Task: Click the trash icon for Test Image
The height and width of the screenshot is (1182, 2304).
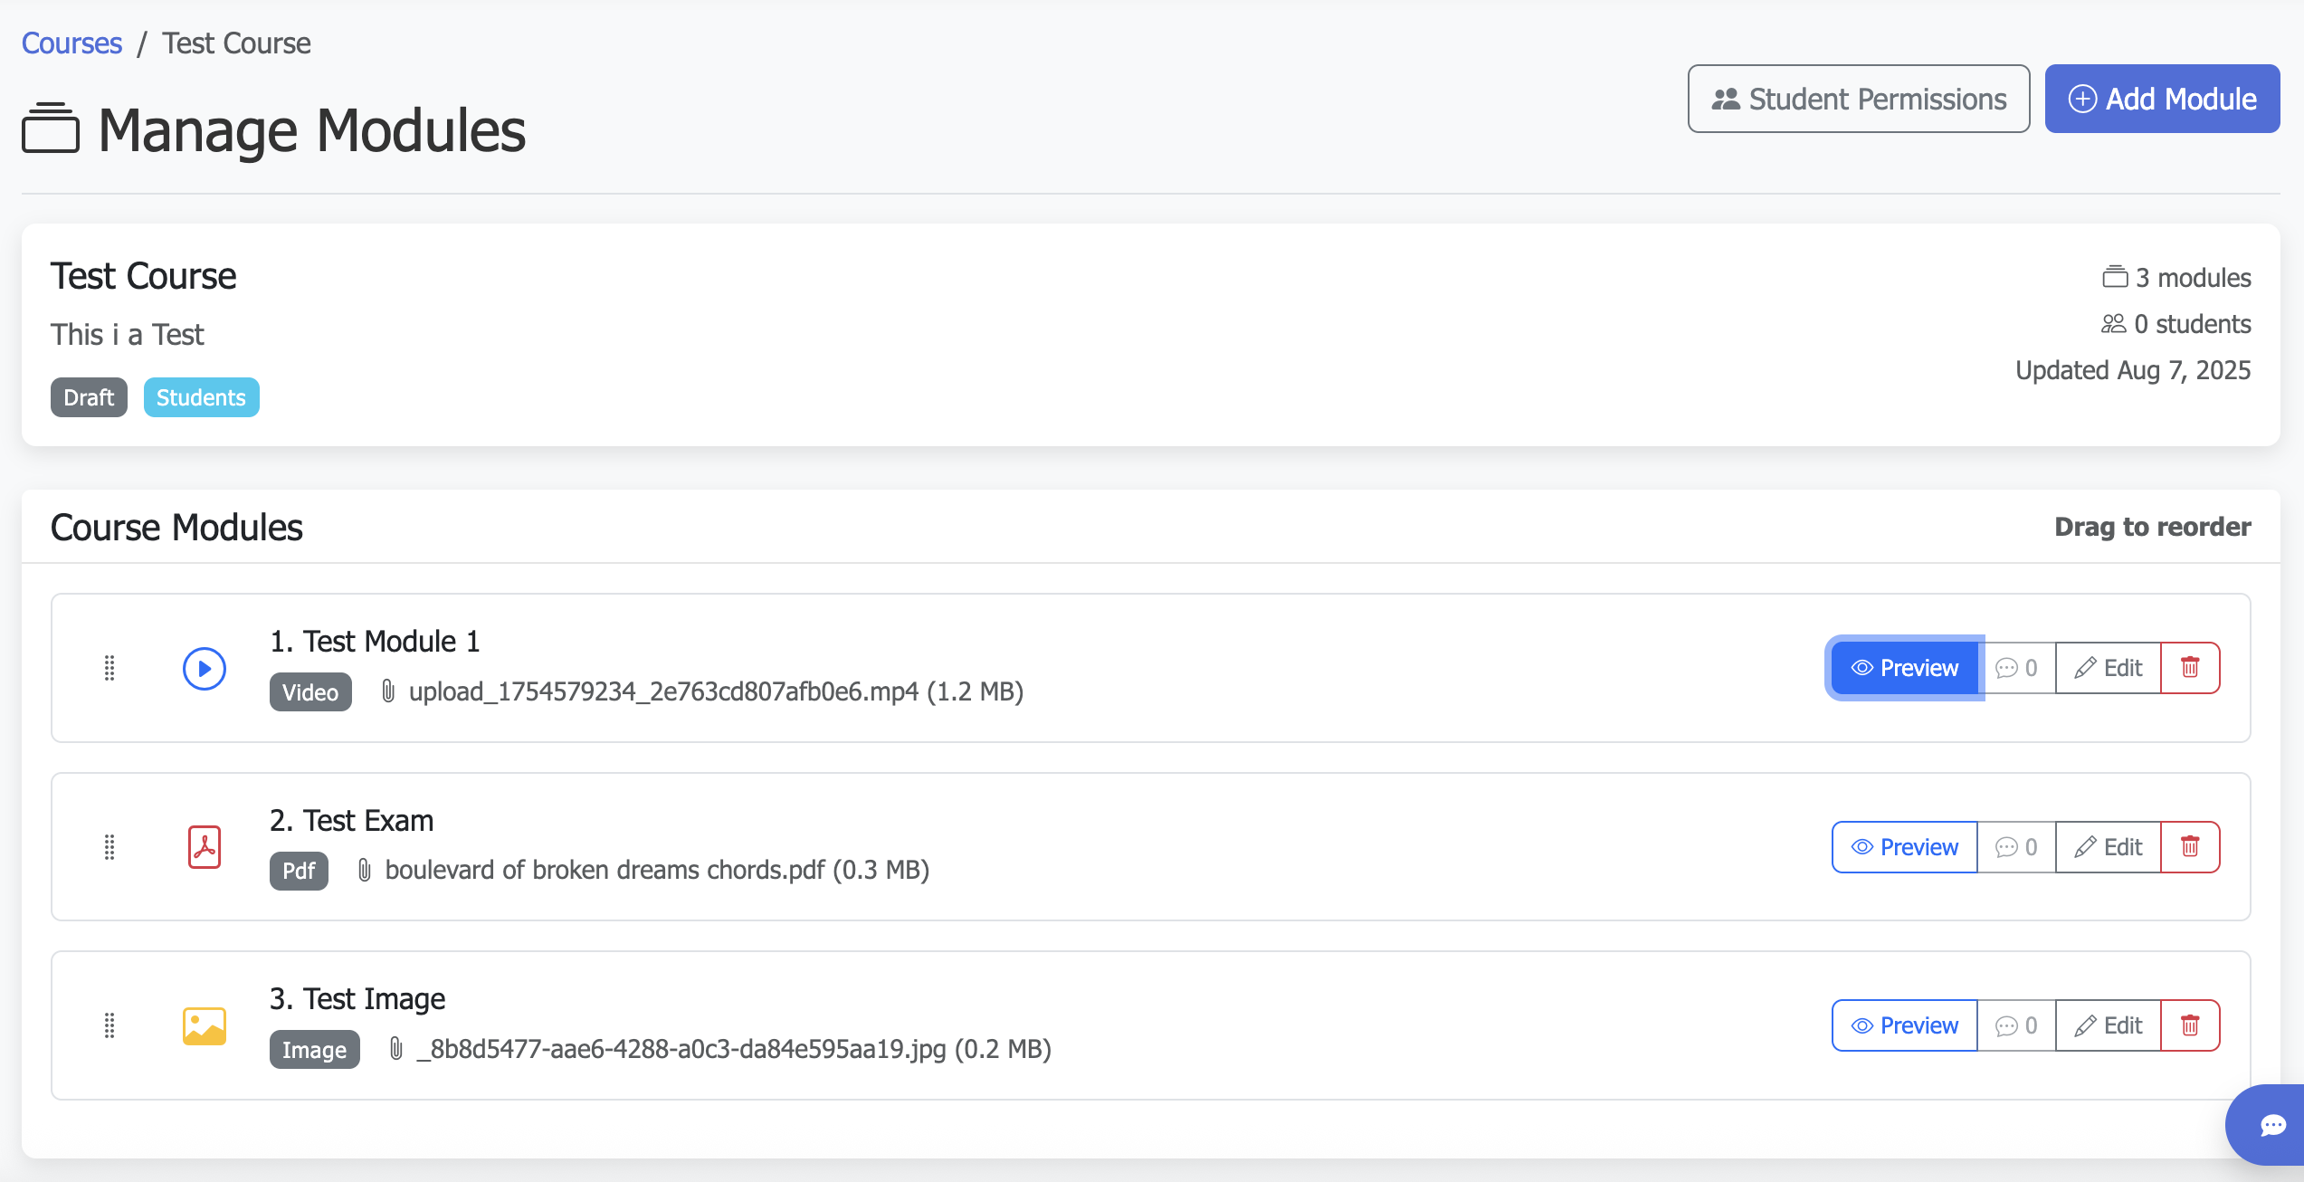Action: click(x=2190, y=1025)
